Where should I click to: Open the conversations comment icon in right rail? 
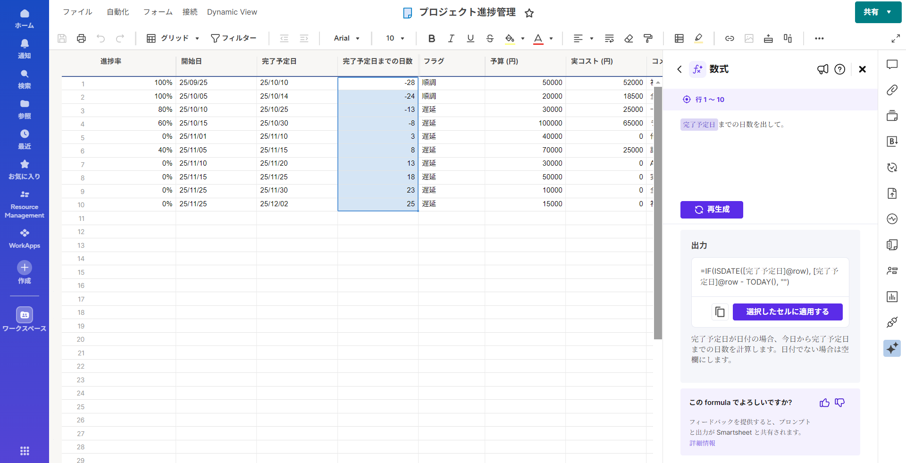(892, 65)
